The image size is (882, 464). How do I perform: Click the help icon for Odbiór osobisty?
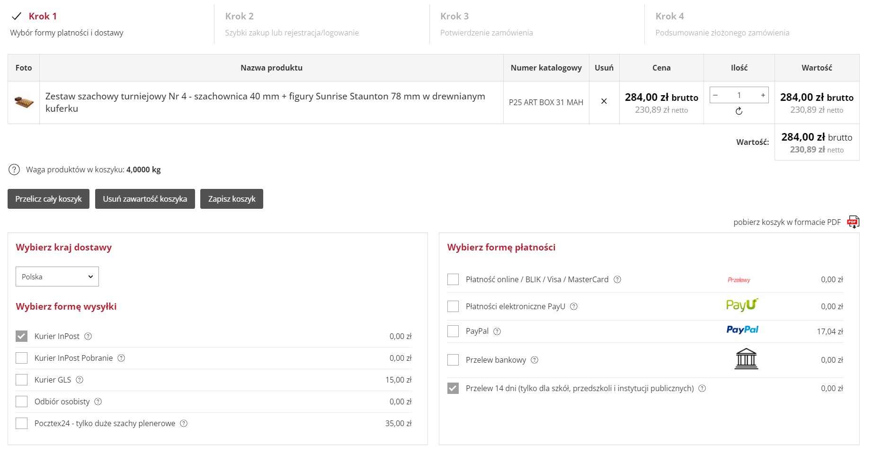(x=98, y=402)
